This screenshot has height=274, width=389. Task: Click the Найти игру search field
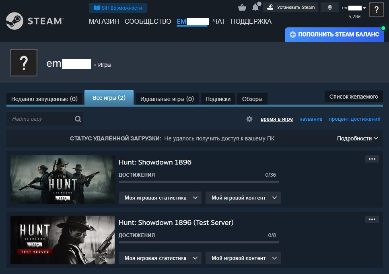pos(40,119)
